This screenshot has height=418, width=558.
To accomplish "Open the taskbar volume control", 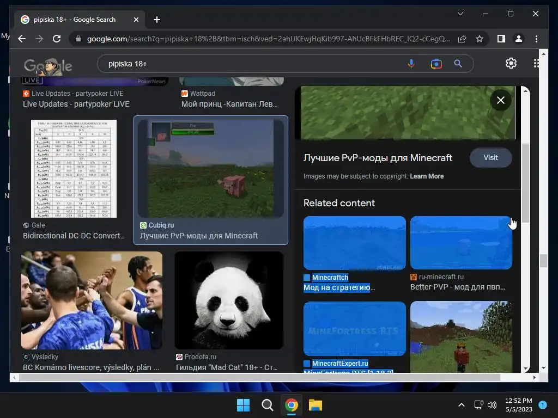I will (492, 405).
